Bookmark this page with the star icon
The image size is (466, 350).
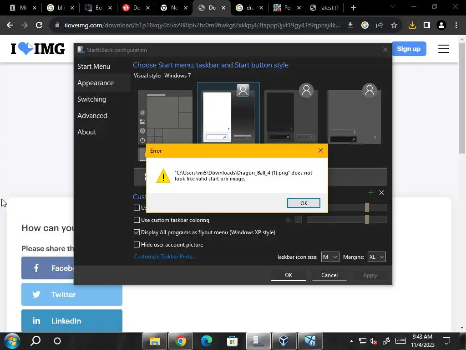point(394,26)
